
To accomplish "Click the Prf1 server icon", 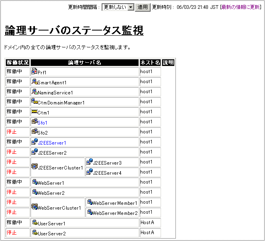I will [34, 71].
